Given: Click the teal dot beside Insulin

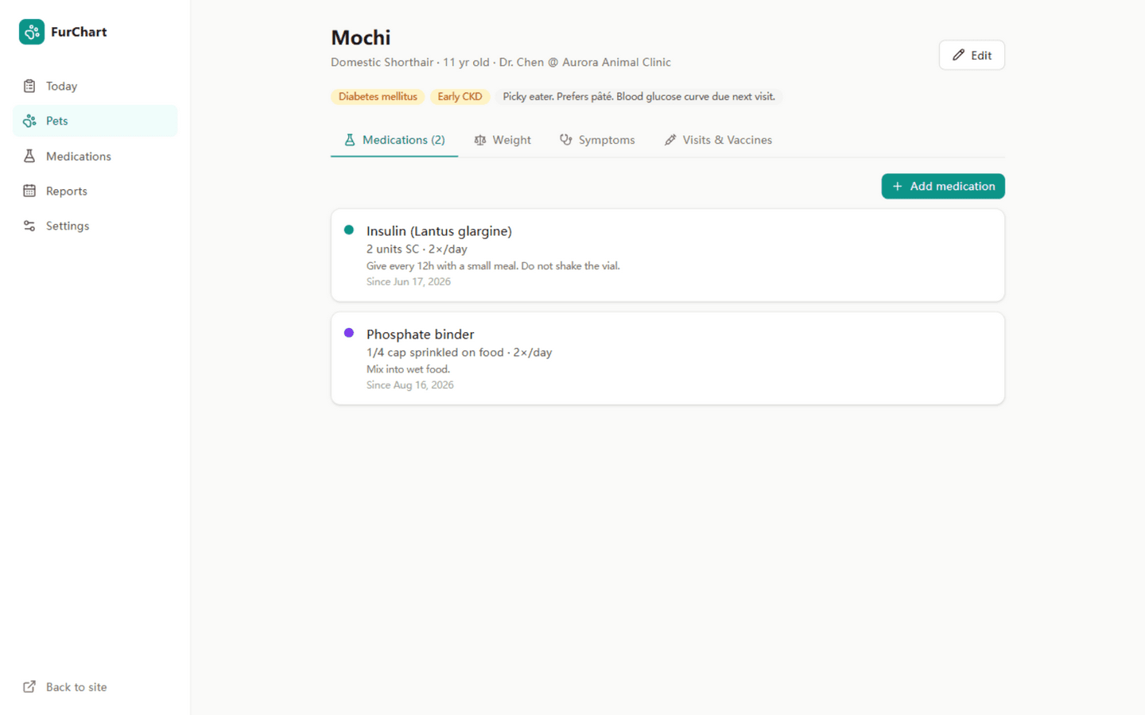Looking at the screenshot, I should 348,230.
